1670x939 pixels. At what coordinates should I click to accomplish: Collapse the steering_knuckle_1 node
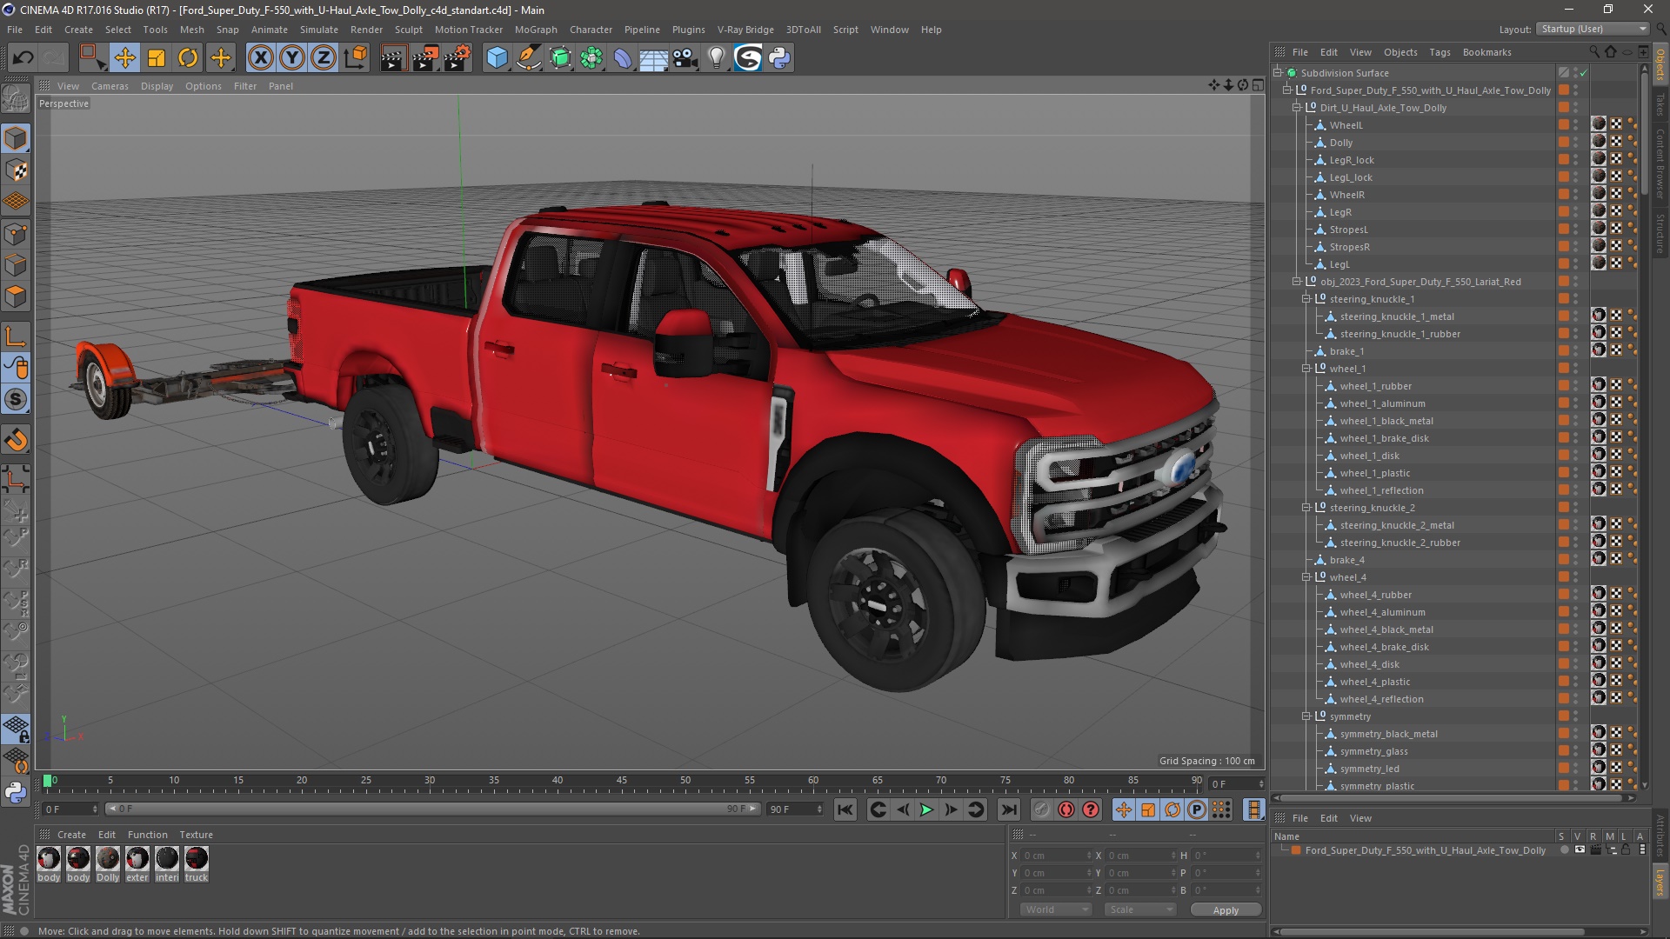(x=1306, y=299)
